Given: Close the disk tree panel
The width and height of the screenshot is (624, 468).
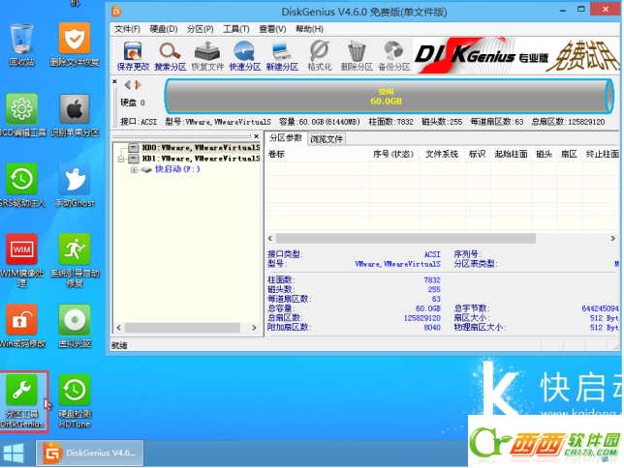Looking at the screenshot, I should tap(256, 136).
